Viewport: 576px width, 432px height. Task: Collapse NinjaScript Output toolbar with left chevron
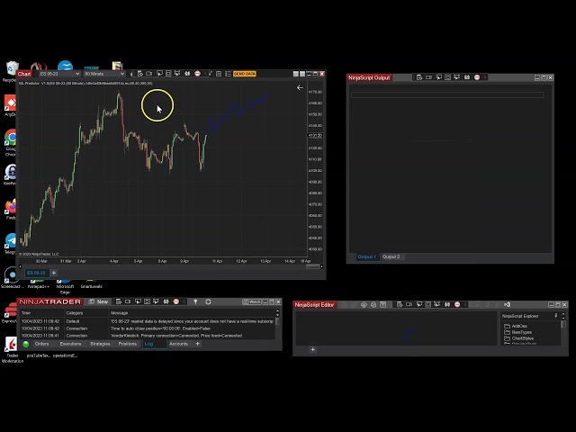point(485,77)
